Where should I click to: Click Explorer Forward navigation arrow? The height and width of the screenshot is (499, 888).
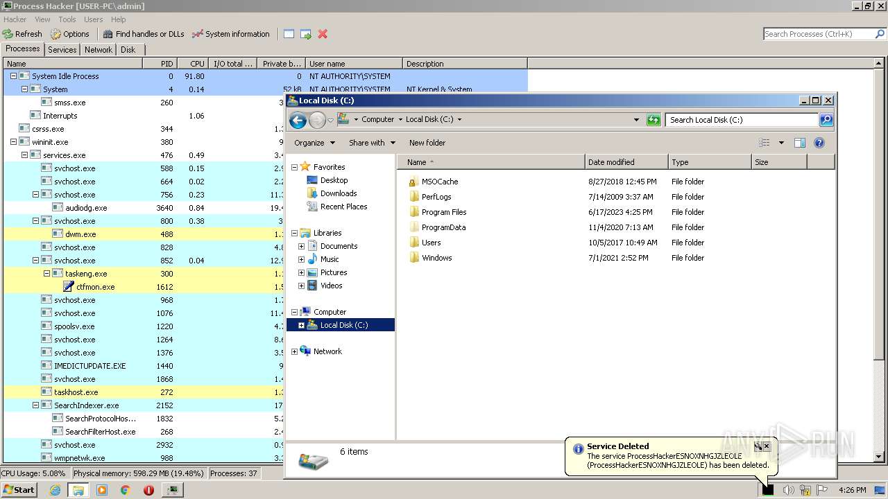317,120
